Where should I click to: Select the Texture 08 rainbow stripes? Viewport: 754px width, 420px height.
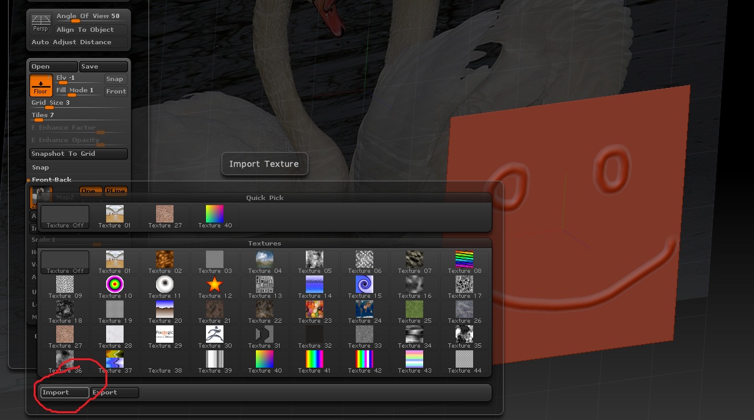coord(464,262)
